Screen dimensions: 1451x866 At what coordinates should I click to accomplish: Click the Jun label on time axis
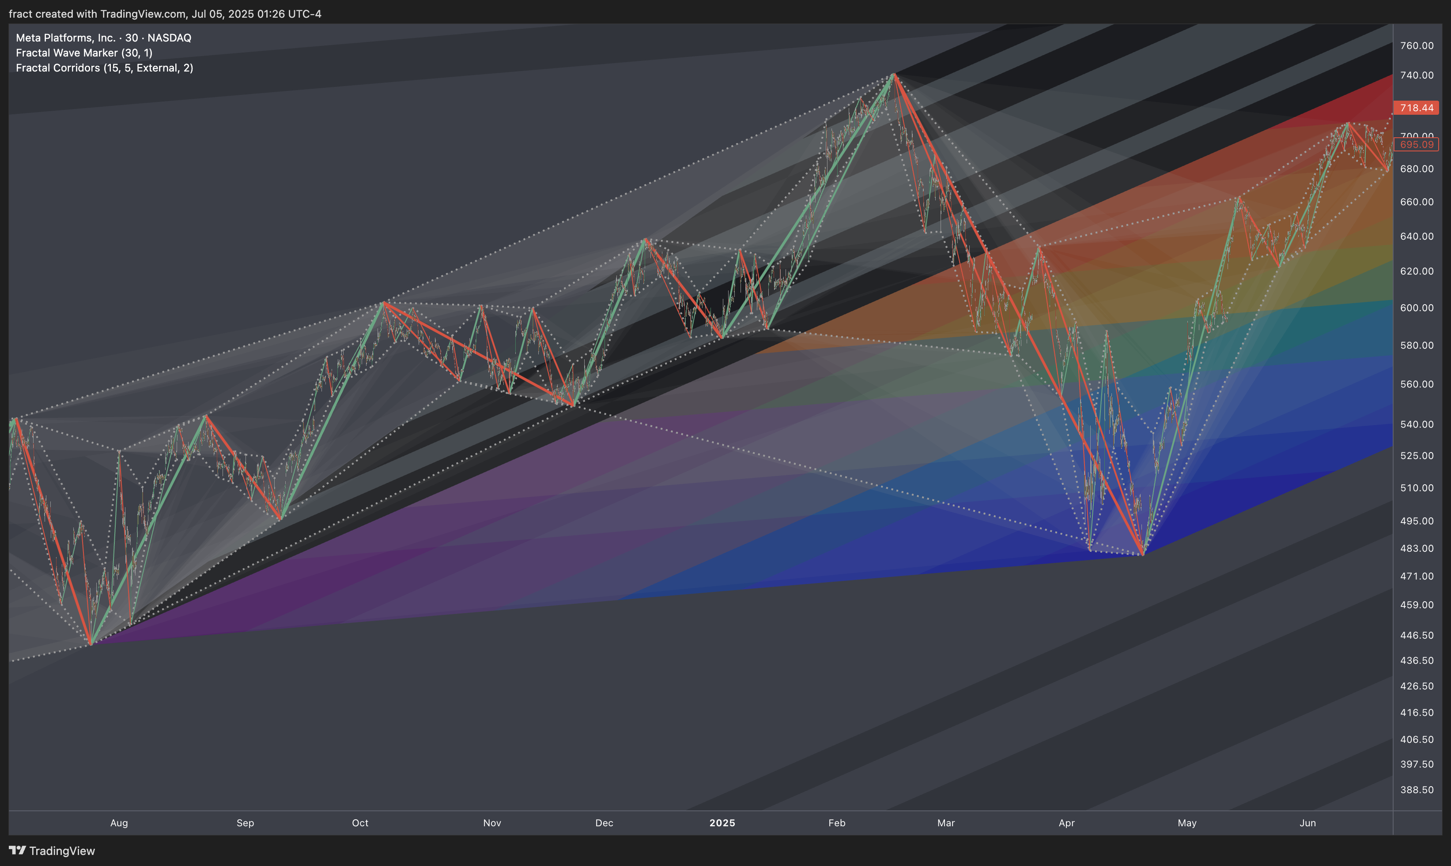click(1308, 823)
